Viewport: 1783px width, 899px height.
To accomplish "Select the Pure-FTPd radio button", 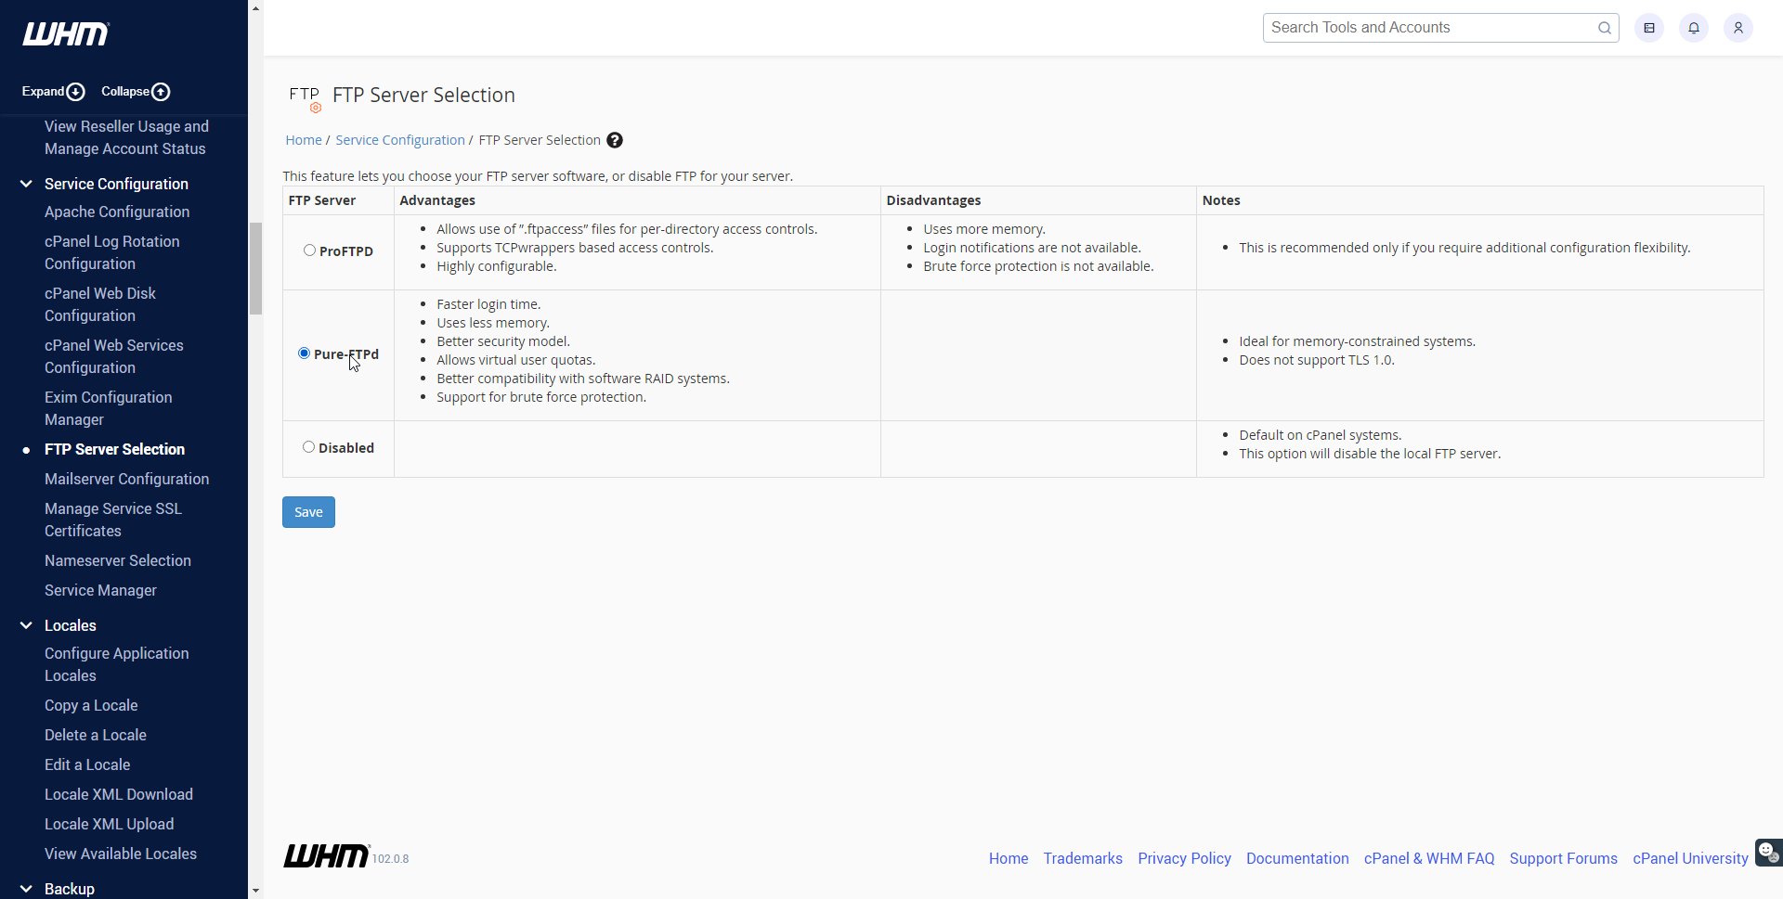I will point(304,353).
